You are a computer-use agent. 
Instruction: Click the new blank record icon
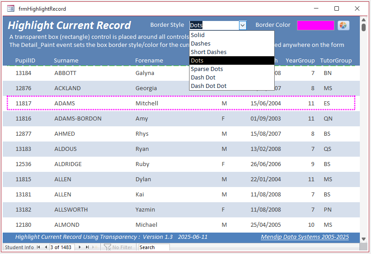click(x=95, y=247)
